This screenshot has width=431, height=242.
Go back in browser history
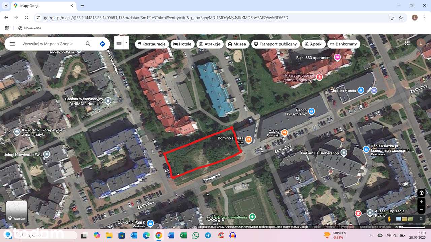6,18
